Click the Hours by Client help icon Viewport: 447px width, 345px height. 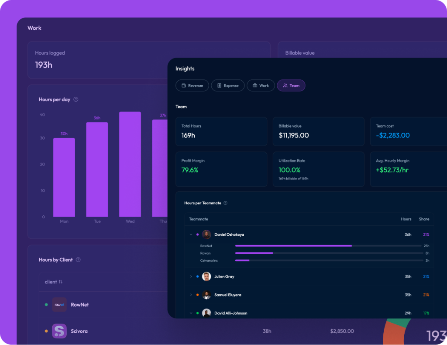(79, 260)
